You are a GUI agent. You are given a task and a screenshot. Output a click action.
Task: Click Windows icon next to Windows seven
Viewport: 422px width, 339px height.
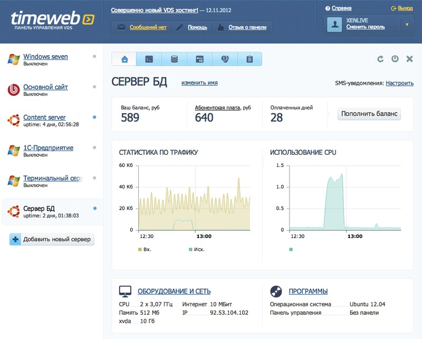14,59
